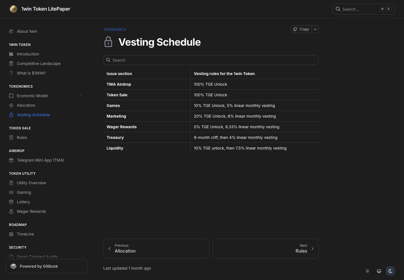Go to Previous page Allocation
Viewport: 404px width, 280px height.
[x=156, y=249]
